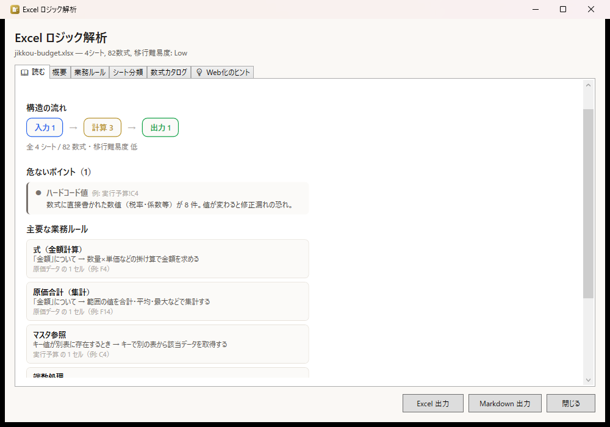Click the Excel ロジック解析 app icon in title bar
The height and width of the screenshot is (427, 610).
pos(15,9)
